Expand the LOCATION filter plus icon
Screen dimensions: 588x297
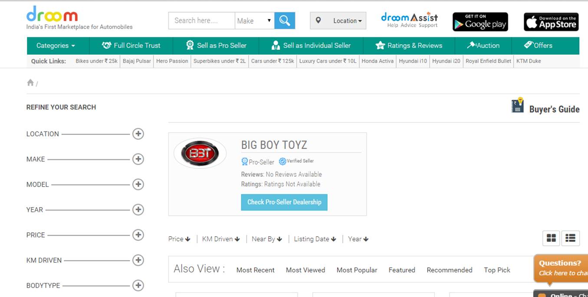[138, 134]
